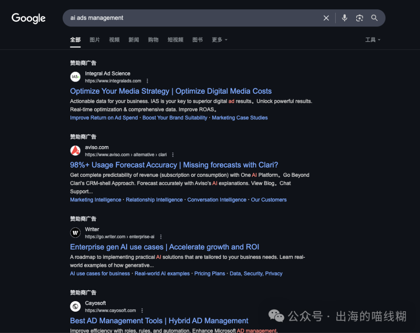Viewport: 420px width, 333px height.
Task: Switch to the 短视频 tab
Action: coord(175,40)
